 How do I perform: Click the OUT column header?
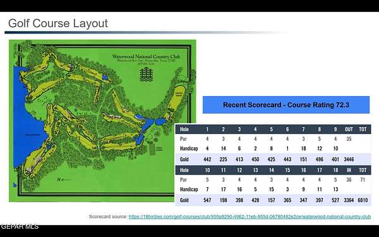coord(349,129)
